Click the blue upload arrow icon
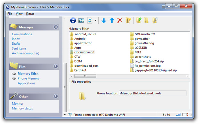This screenshot has height=124, width=199. 112,20
